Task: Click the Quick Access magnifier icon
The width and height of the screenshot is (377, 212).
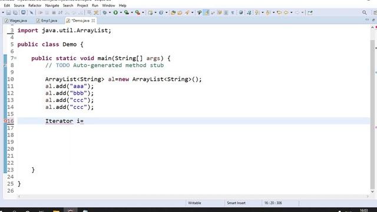Action: click(x=365, y=12)
